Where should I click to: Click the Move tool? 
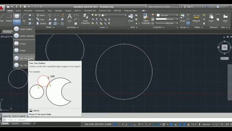(x=40, y=15)
